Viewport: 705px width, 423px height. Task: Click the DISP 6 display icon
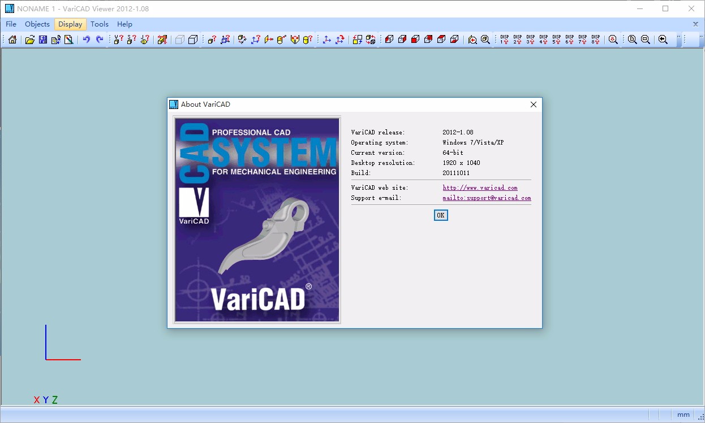tap(570, 40)
